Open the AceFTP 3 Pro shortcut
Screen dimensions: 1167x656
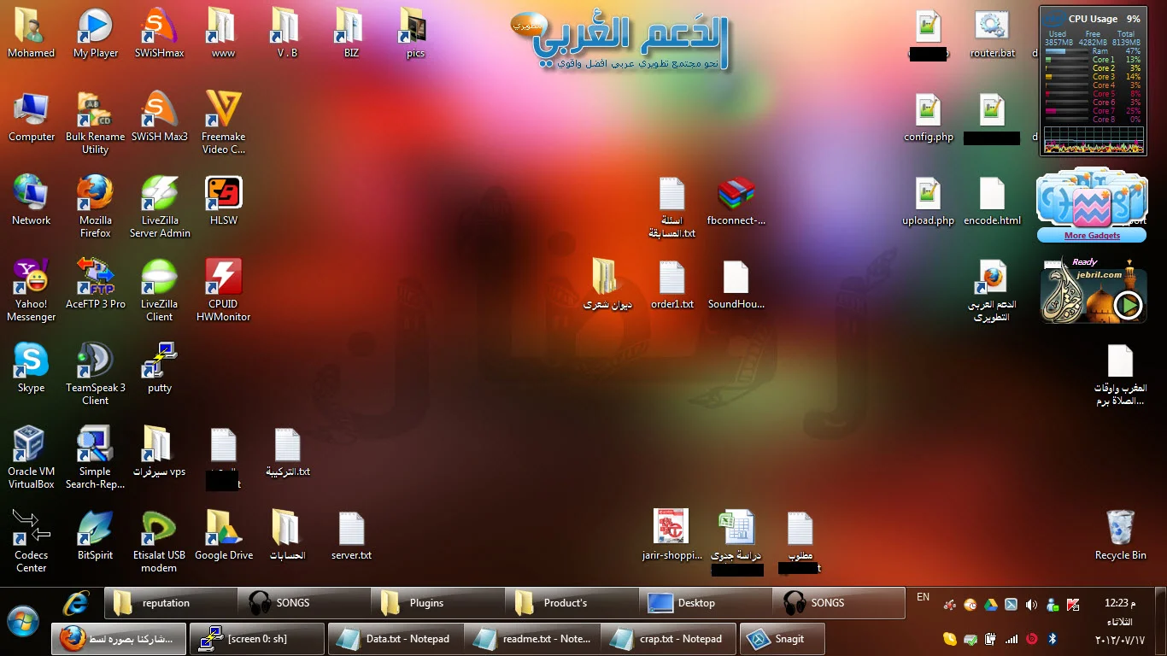click(95, 278)
